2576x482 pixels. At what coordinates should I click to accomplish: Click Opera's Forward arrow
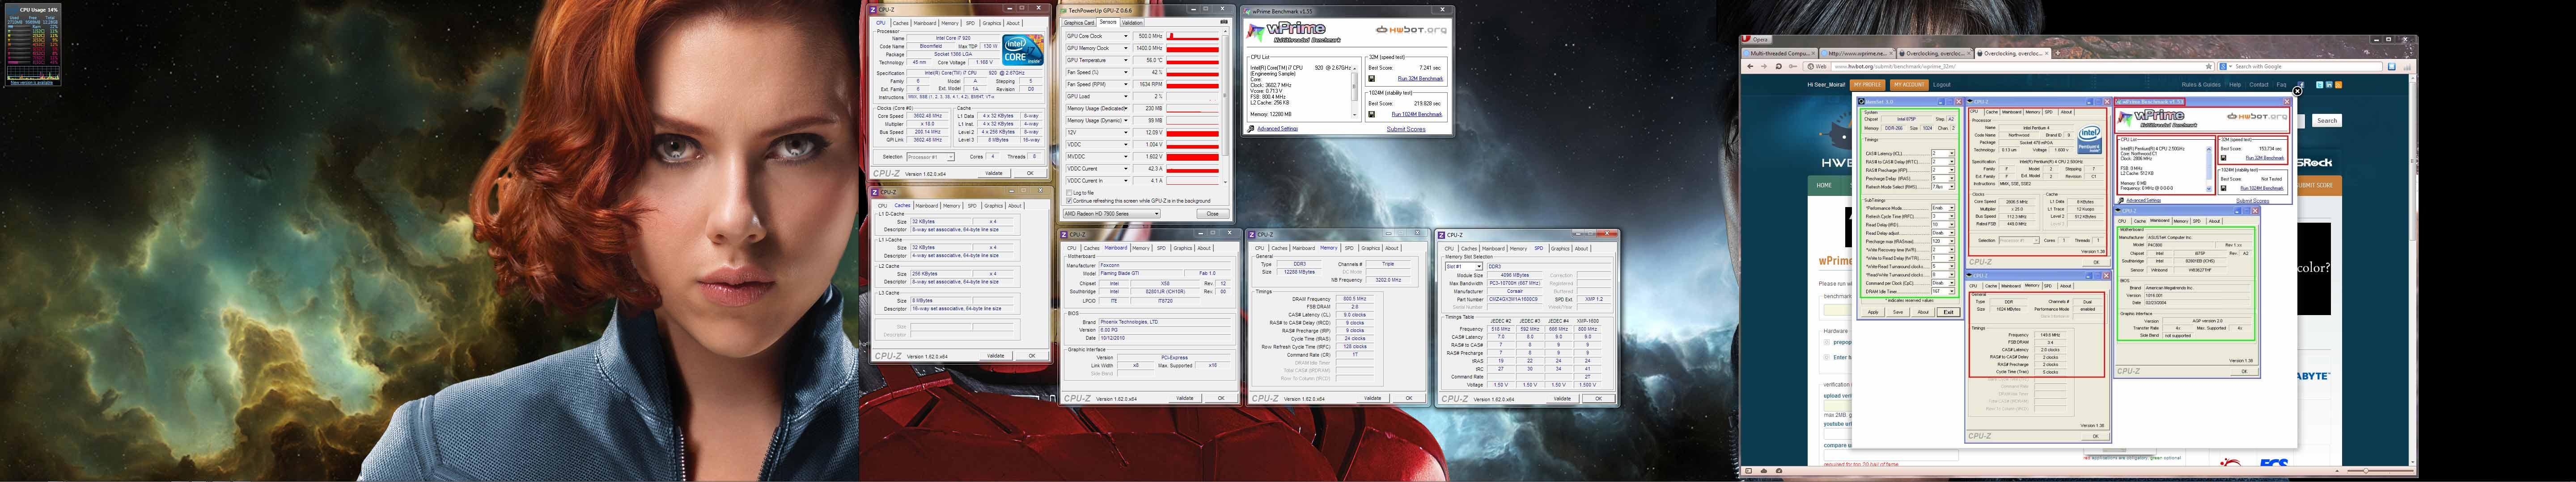click(x=1764, y=67)
